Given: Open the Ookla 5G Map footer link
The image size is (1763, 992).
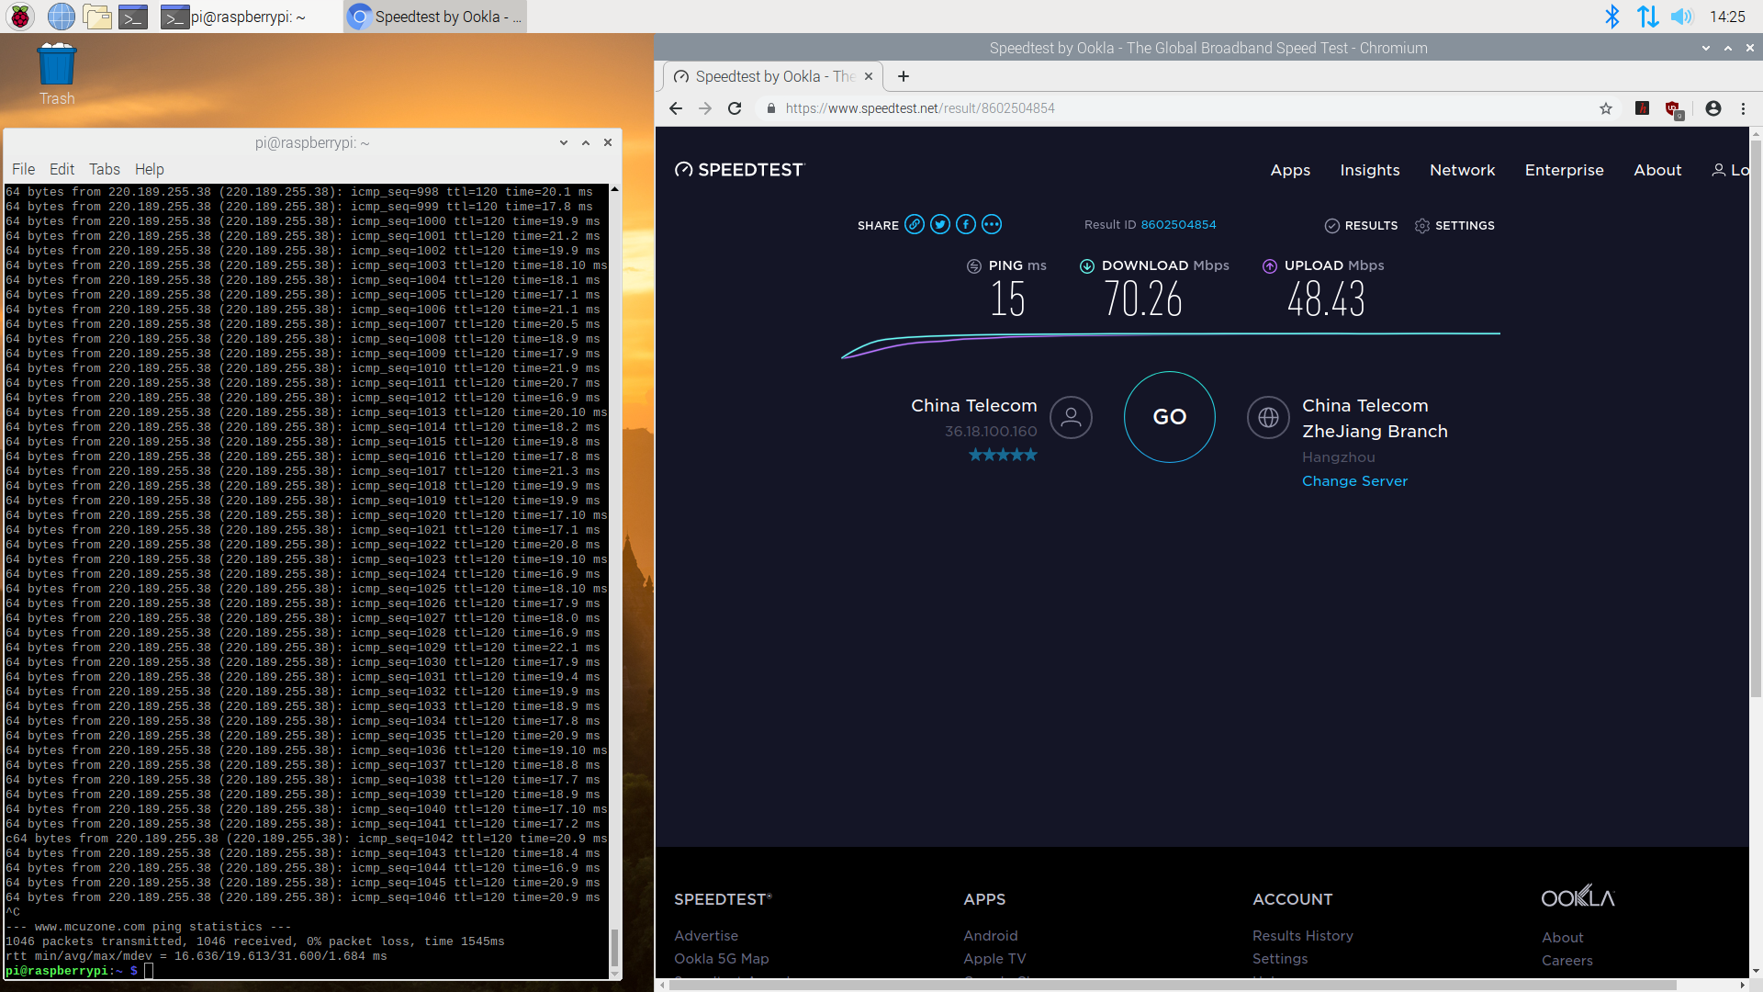Looking at the screenshot, I should 722,958.
